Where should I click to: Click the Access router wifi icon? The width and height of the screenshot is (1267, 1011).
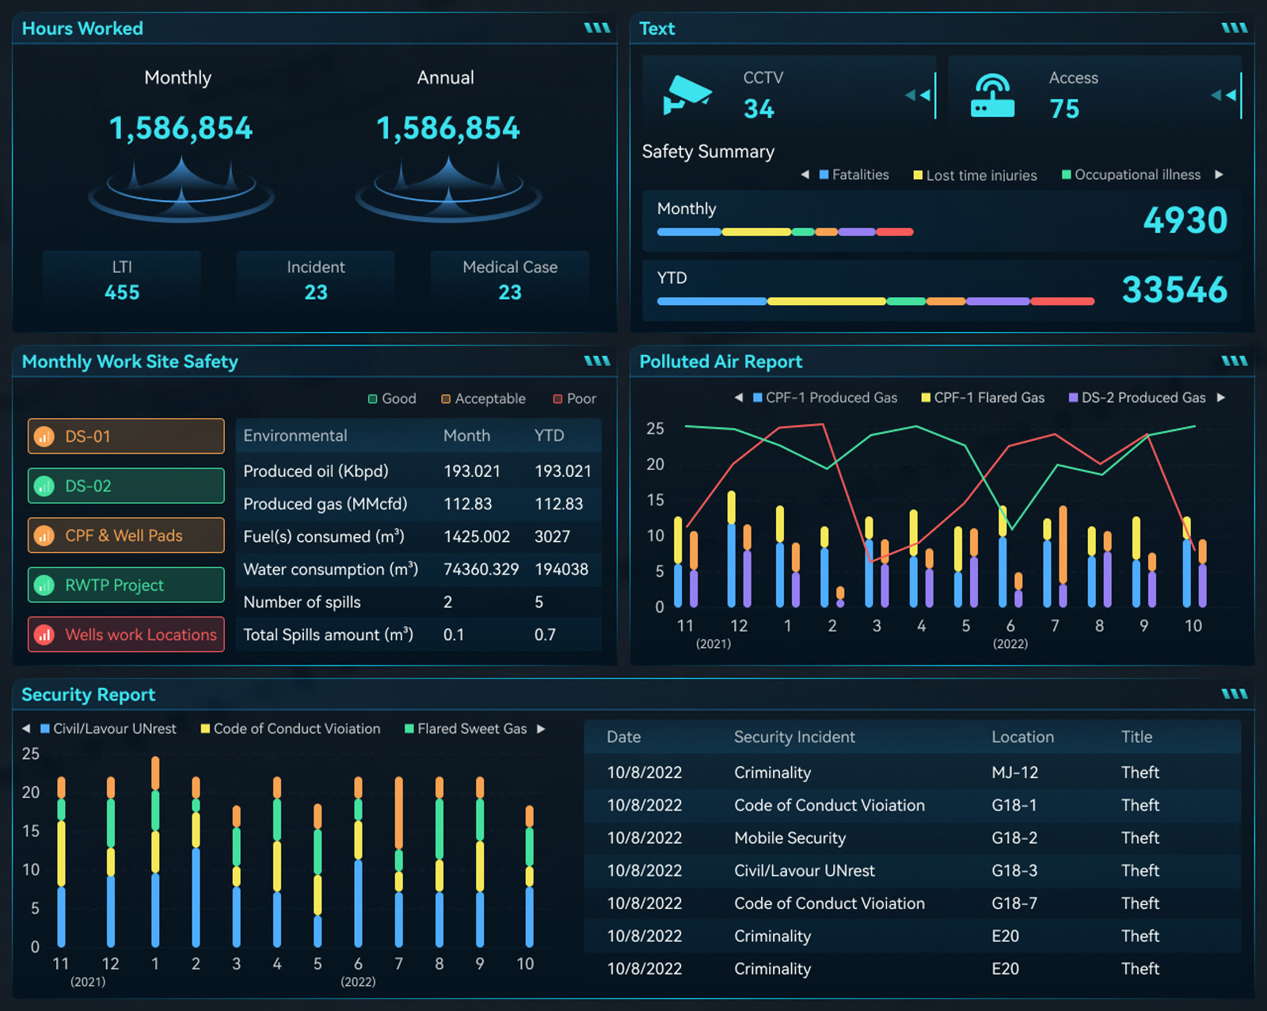(992, 95)
